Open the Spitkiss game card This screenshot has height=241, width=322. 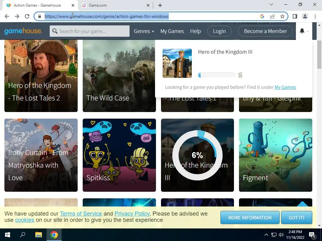(x=119, y=155)
